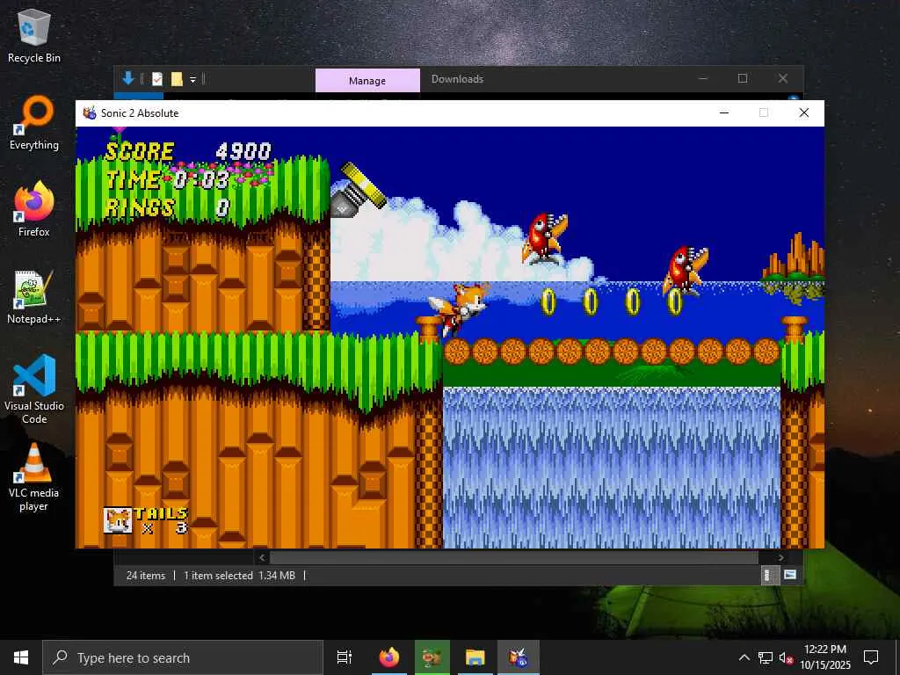Click the Sonic 2 Absolute title bar icon
900x675 pixels.
pyautogui.click(x=90, y=113)
